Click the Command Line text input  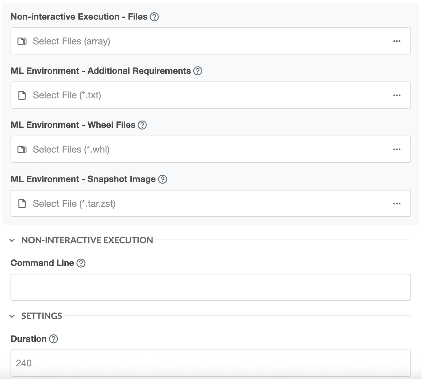(x=210, y=287)
